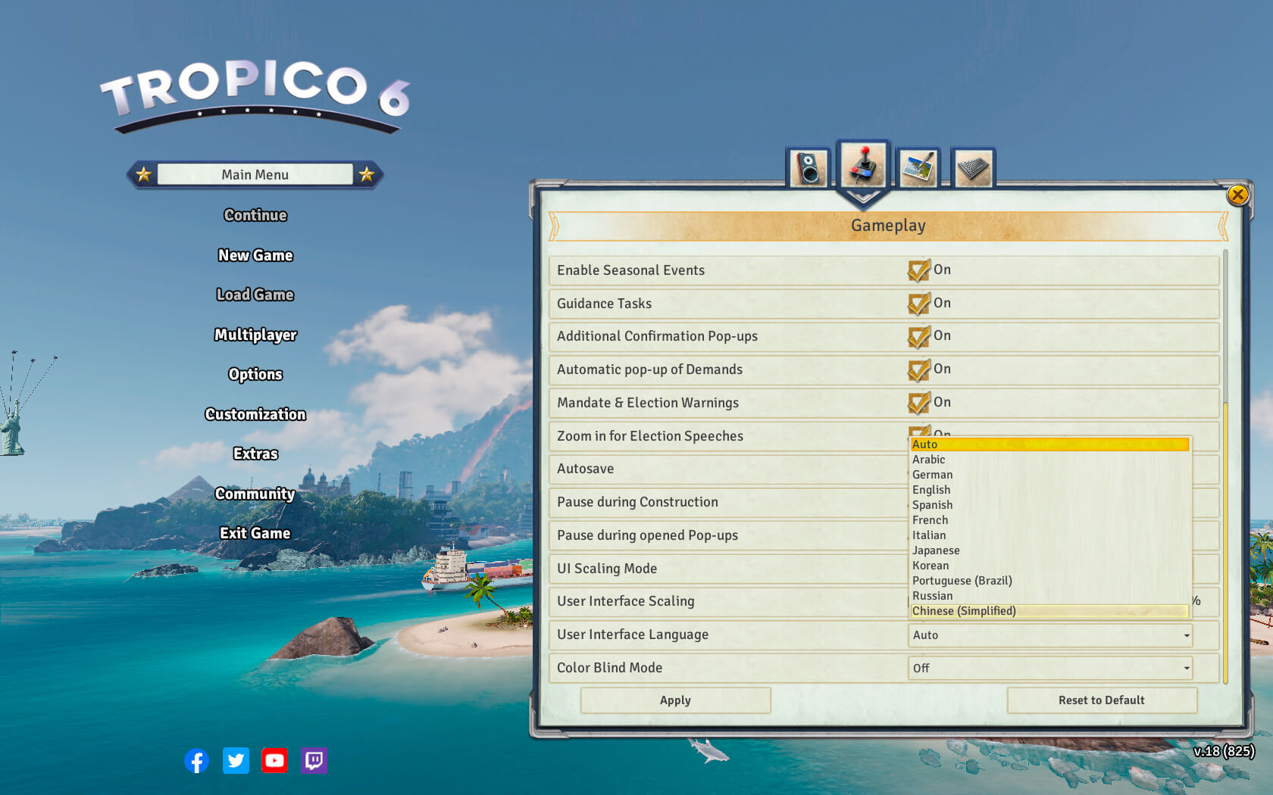Open Options from main menu
Screen dimensions: 1273x795
click(x=255, y=374)
